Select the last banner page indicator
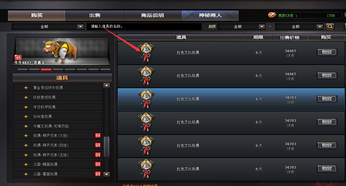Viewport: 346px width, 186px height. [105, 70]
